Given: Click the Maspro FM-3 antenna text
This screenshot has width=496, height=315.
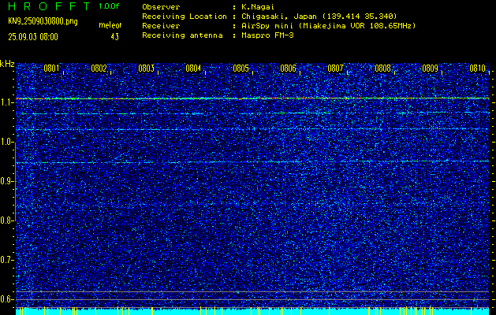Looking at the screenshot, I should (267, 35).
